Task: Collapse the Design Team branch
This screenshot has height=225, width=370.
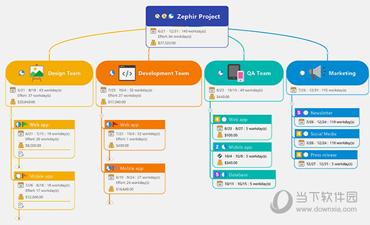Action: pos(11,116)
